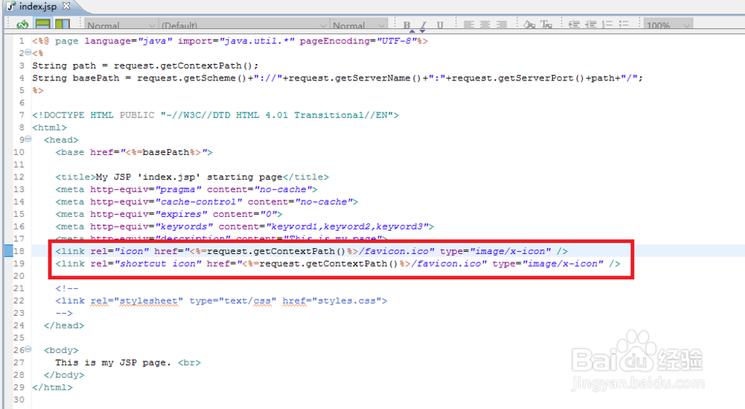Click the scriptlet close tag on line 5
Viewport: 745px width, 409px height.
tap(38, 90)
